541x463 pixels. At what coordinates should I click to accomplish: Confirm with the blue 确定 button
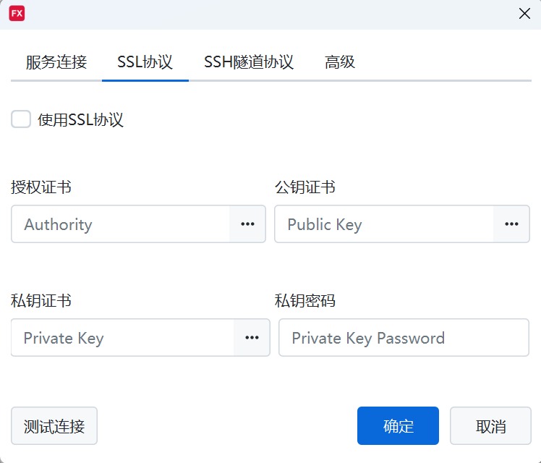(398, 426)
